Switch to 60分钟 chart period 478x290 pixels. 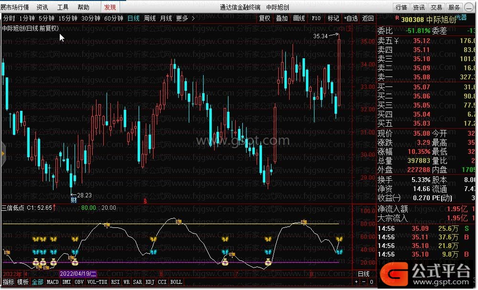pyautogui.click(x=113, y=18)
